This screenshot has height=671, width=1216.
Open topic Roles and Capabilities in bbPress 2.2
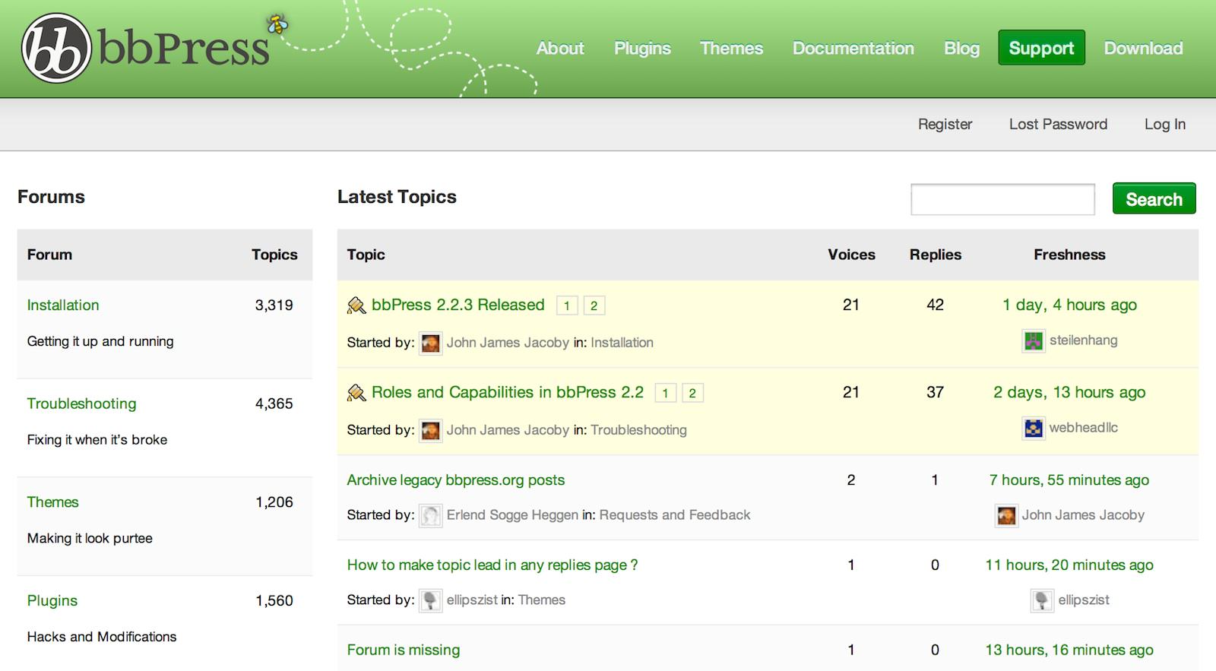[x=507, y=393]
